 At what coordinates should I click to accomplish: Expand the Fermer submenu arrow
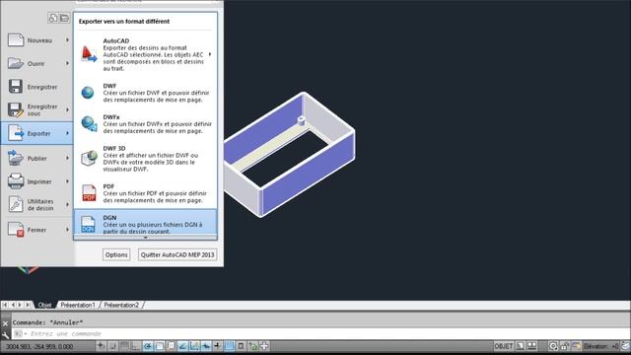pyautogui.click(x=67, y=230)
